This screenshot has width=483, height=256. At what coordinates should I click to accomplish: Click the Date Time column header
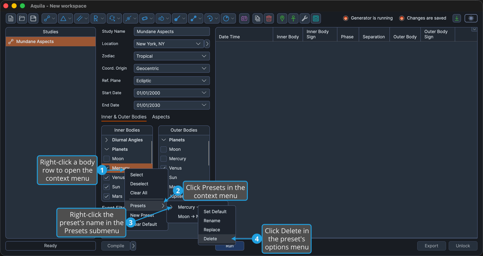(x=244, y=34)
